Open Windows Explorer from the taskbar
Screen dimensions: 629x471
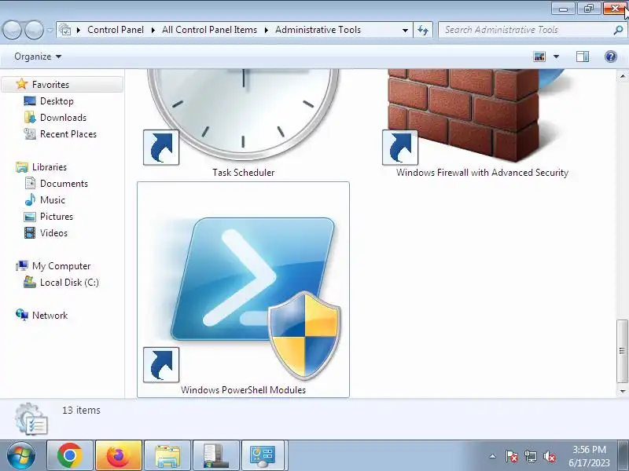tap(167, 456)
